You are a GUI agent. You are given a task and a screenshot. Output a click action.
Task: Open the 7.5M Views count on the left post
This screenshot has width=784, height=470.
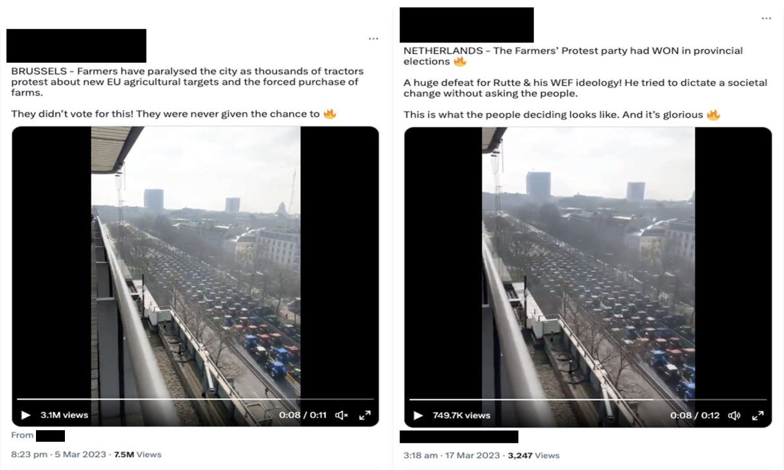pyautogui.click(x=138, y=454)
